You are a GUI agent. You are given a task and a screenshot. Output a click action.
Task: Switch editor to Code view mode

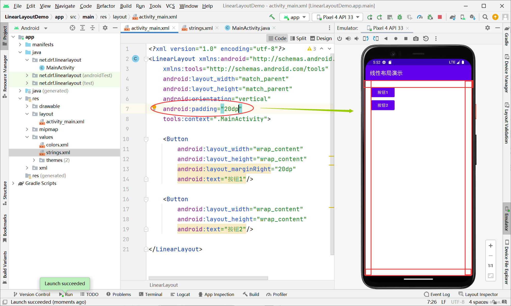point(277,38)
